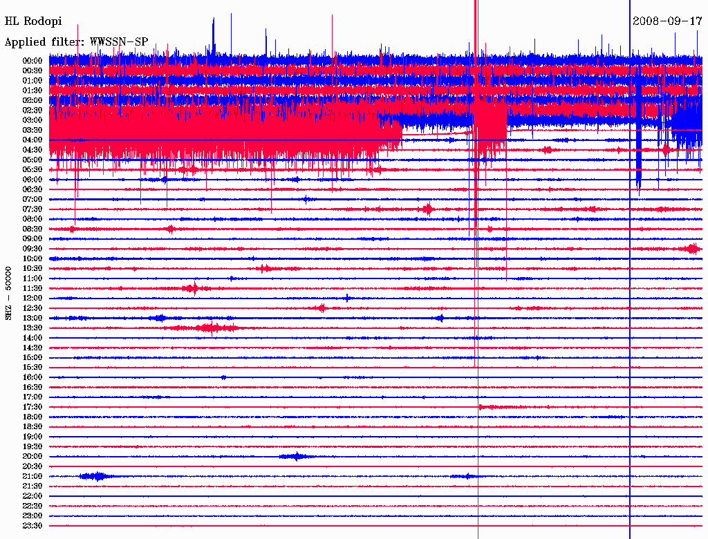Image resolution: width=708 pixels, height=539 pixels.
Task: Click the SHZ - 50000 axis label
Action: point(8,293)
